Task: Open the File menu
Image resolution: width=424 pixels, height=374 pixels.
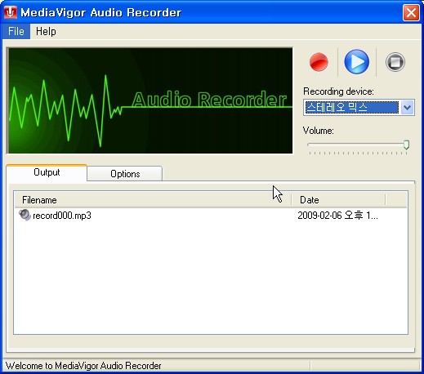Action: click(x=16, y=31)
